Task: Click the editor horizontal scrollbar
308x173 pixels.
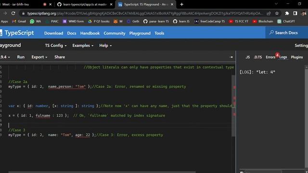Action: (102, 172)
